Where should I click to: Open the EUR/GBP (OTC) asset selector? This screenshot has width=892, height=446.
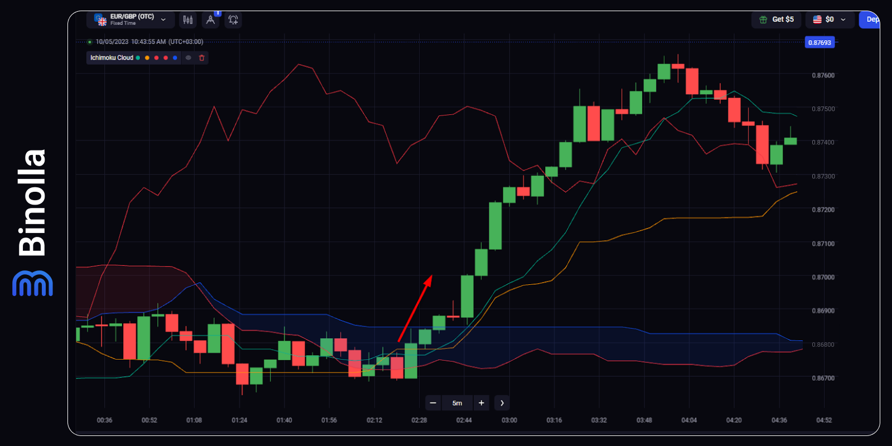130,20
